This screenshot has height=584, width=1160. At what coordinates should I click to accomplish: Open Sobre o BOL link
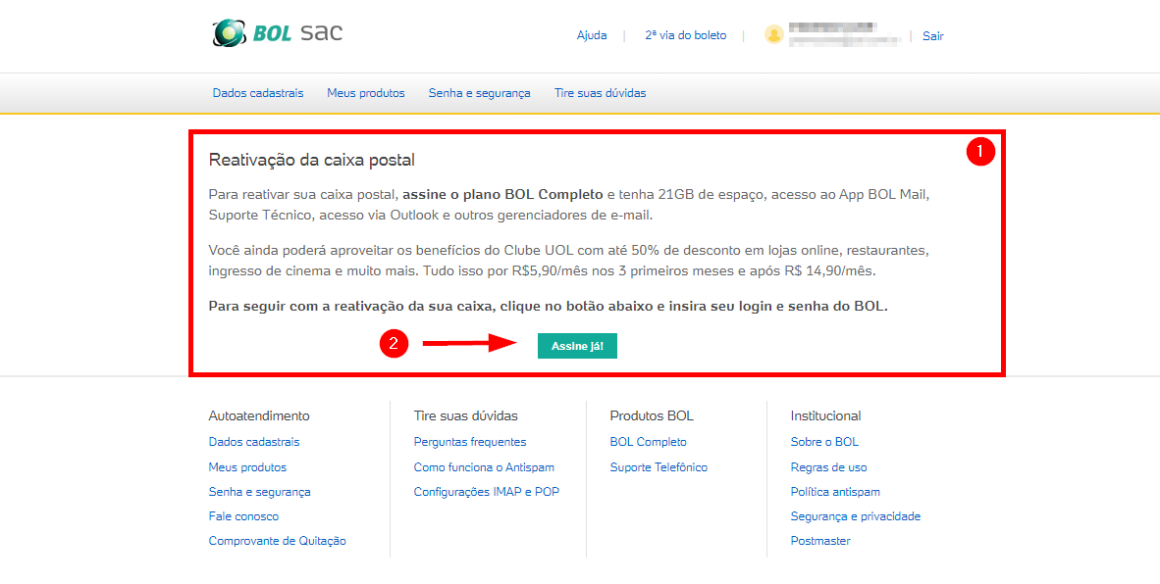pos(825,442)
